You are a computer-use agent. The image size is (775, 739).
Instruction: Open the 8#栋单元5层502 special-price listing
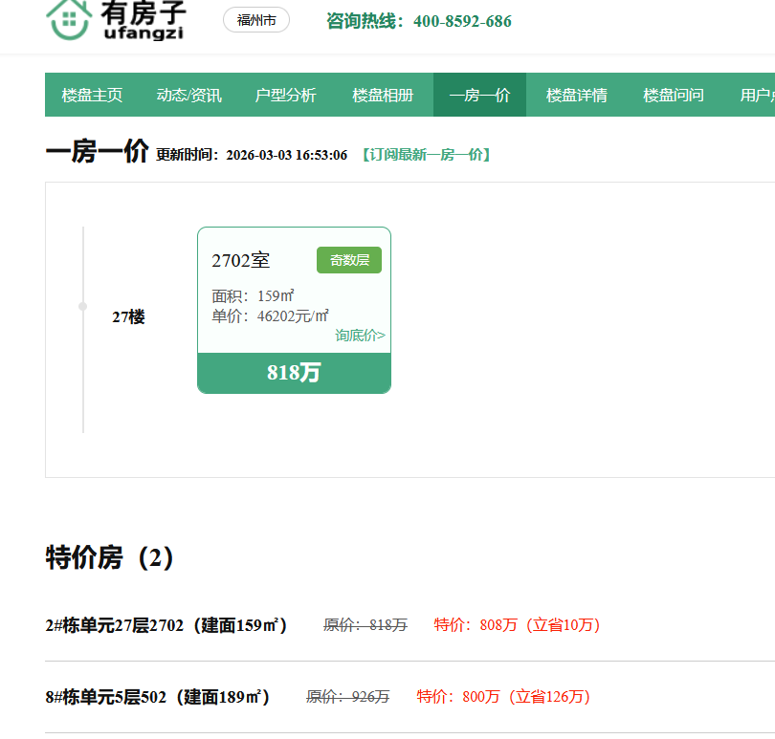(158, 697)
